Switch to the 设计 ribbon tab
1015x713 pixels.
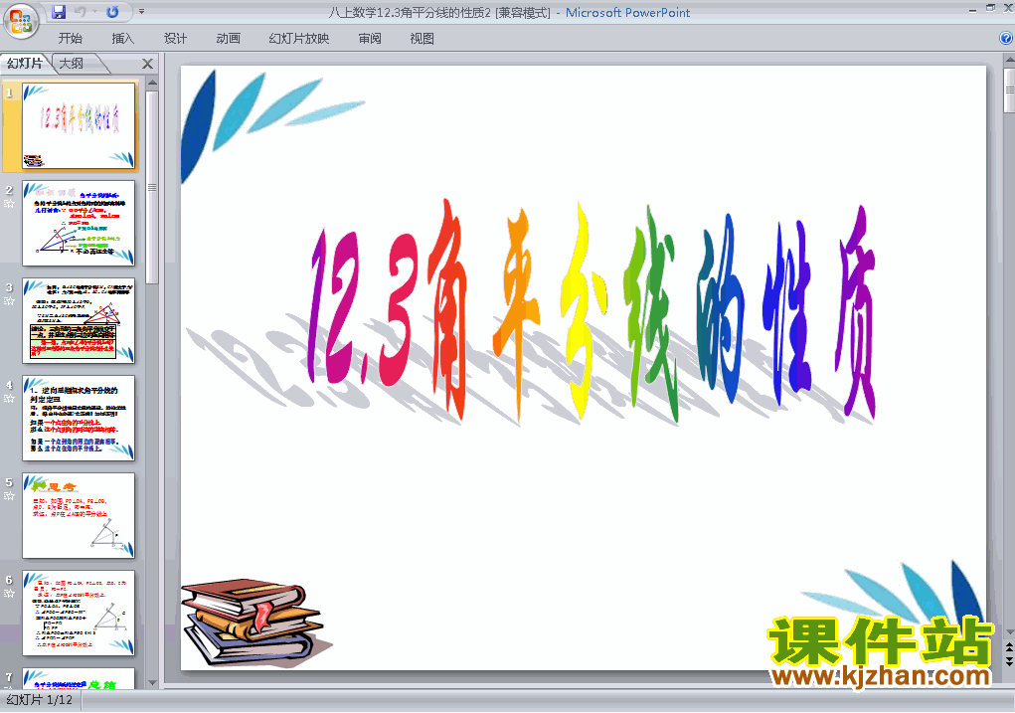click(x=175, y=39)
